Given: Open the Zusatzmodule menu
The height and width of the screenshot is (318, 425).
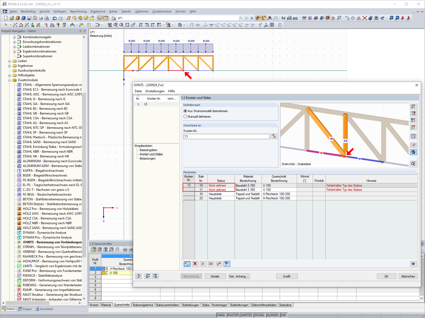Looking at the screenshot, I should [x=162, y=11].
